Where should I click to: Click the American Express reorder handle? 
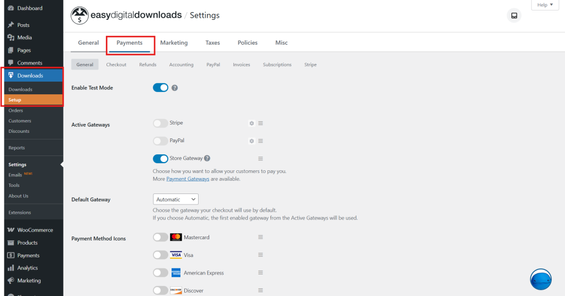260,273
